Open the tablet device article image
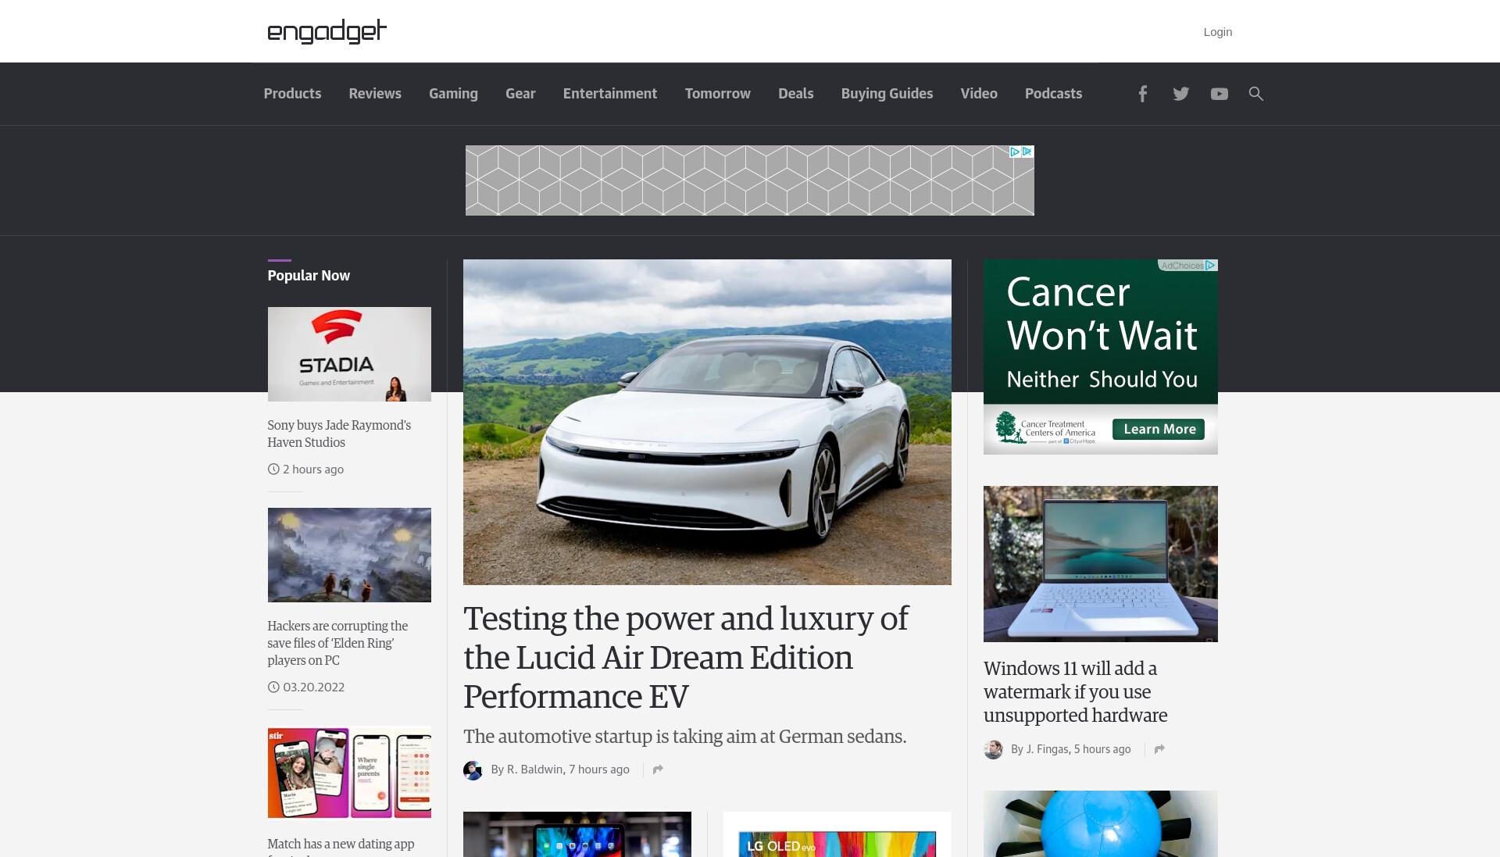 pyautogui.click(x=577, y=834)
